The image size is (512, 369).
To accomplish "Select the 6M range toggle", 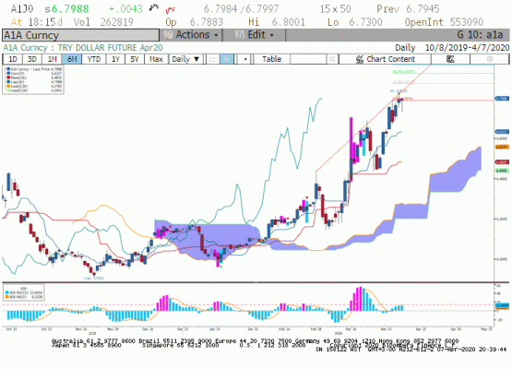I will [x=72, y=59].
